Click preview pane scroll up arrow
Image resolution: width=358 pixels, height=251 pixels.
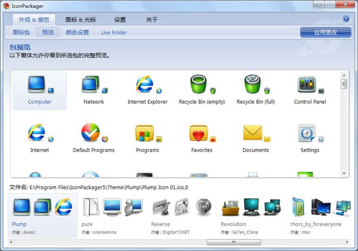click(x=344, y=75)
